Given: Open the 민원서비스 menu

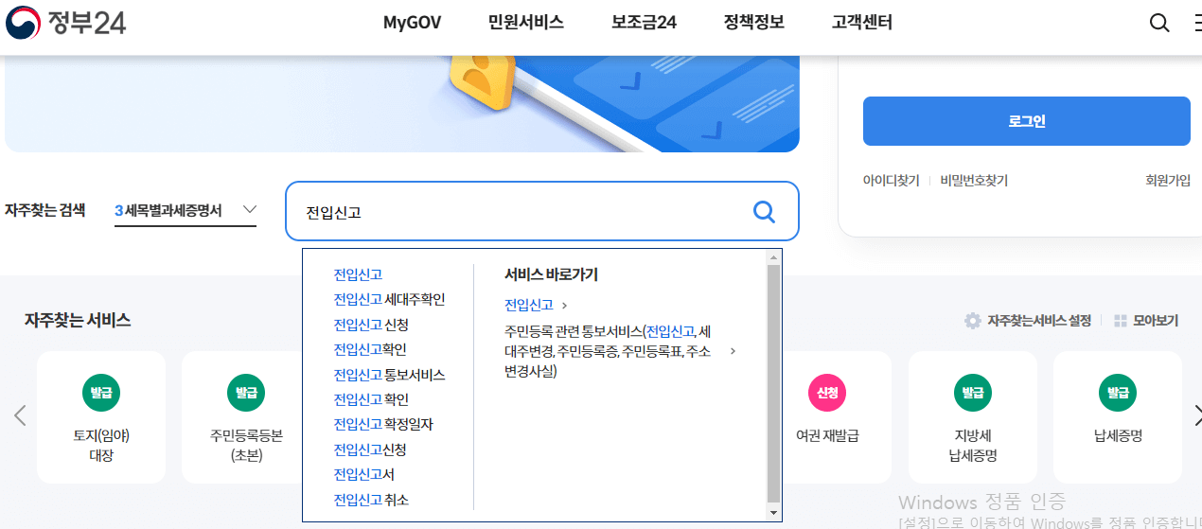Looking at the screenshot, I should click(526, 23).
